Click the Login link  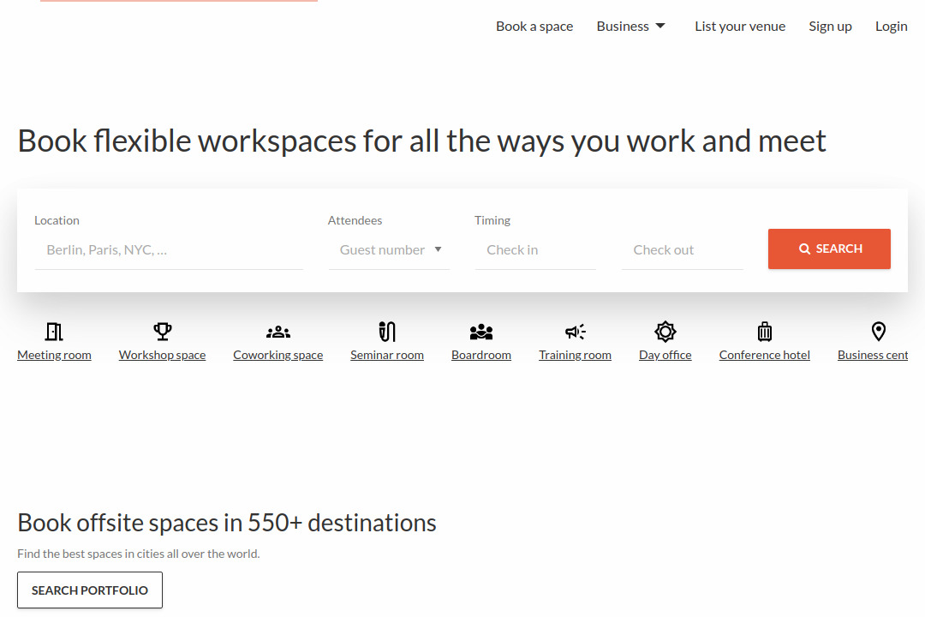(x=891, y=26)
